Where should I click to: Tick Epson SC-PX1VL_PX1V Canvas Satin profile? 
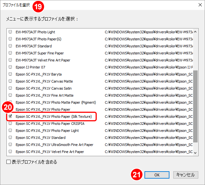pyautogui.click(x=10, y=88)
